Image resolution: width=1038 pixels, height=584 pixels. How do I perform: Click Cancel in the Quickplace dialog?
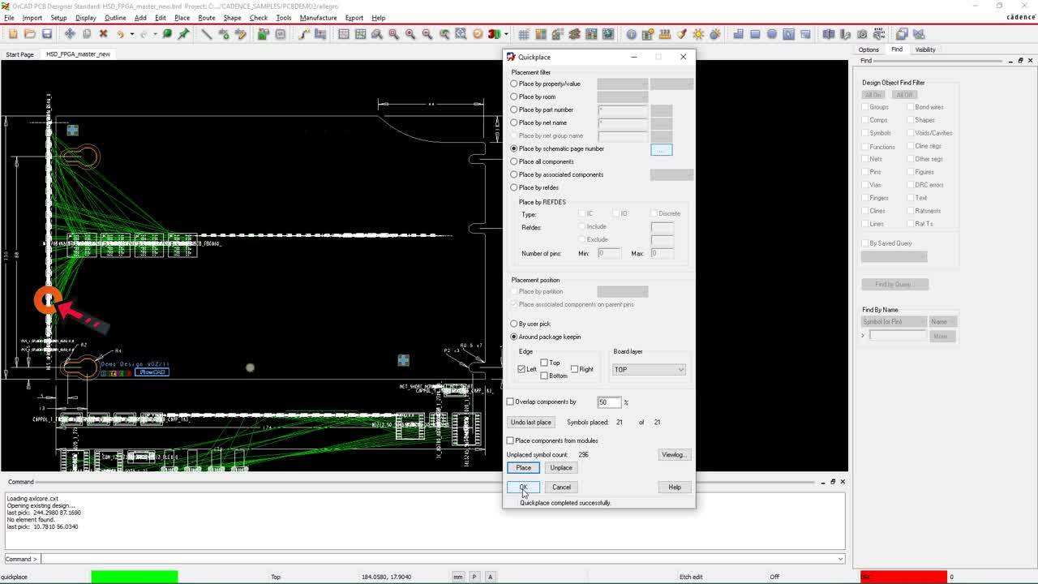coord(561,487)
